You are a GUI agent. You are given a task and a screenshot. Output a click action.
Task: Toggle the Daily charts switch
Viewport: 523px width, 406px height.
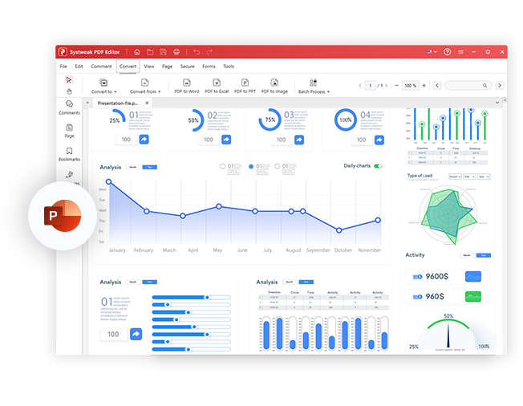378,166
